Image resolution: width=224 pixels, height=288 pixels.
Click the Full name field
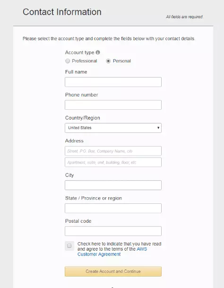(113, 82)
